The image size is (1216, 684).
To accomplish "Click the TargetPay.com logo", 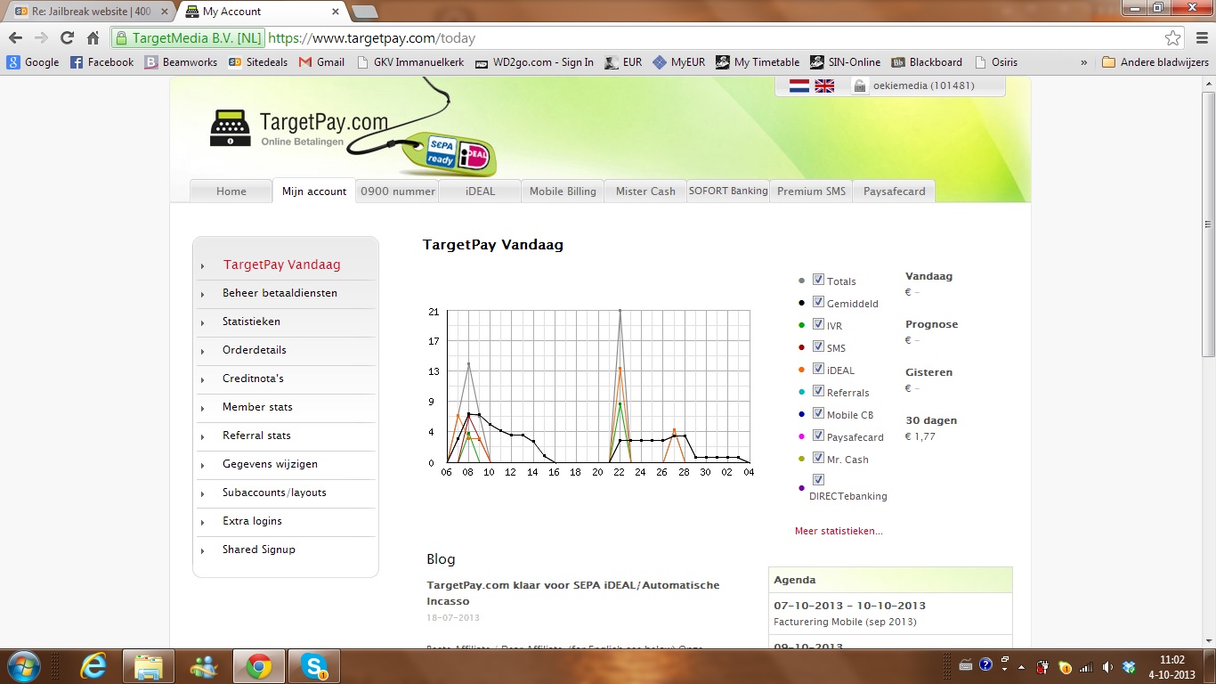I will pos(299,129).
